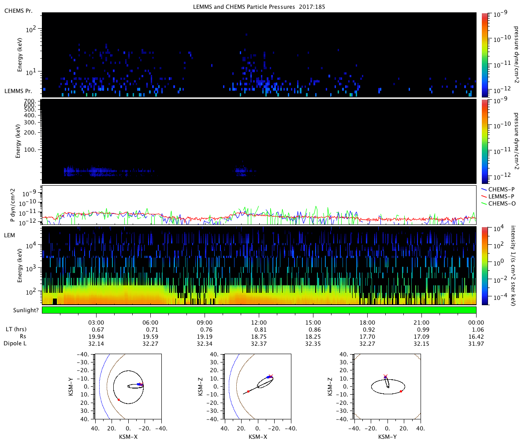Click the KSM-Y versus KSM-Z orbit plot

387,386
